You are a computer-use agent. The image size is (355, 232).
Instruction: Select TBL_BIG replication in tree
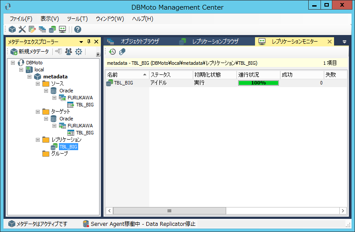coord(69,147)
